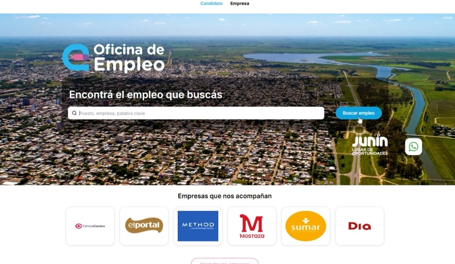Click the Buscar empleo button
Image resolution: width=455 pixels, height=264 pixels.
[359, 113]
